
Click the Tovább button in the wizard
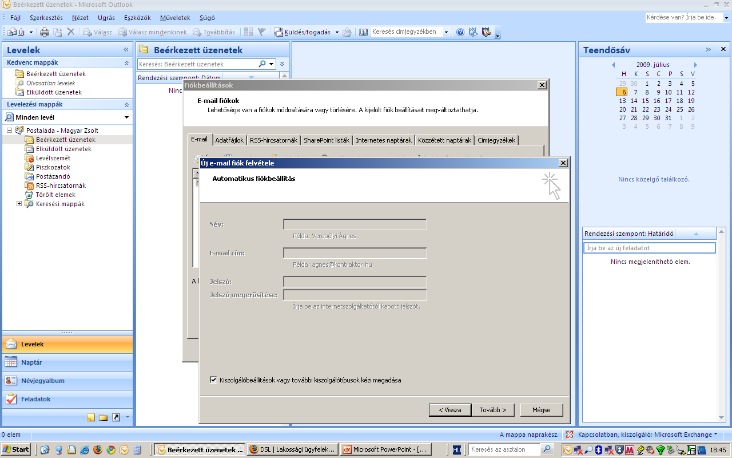click(492, 410)
